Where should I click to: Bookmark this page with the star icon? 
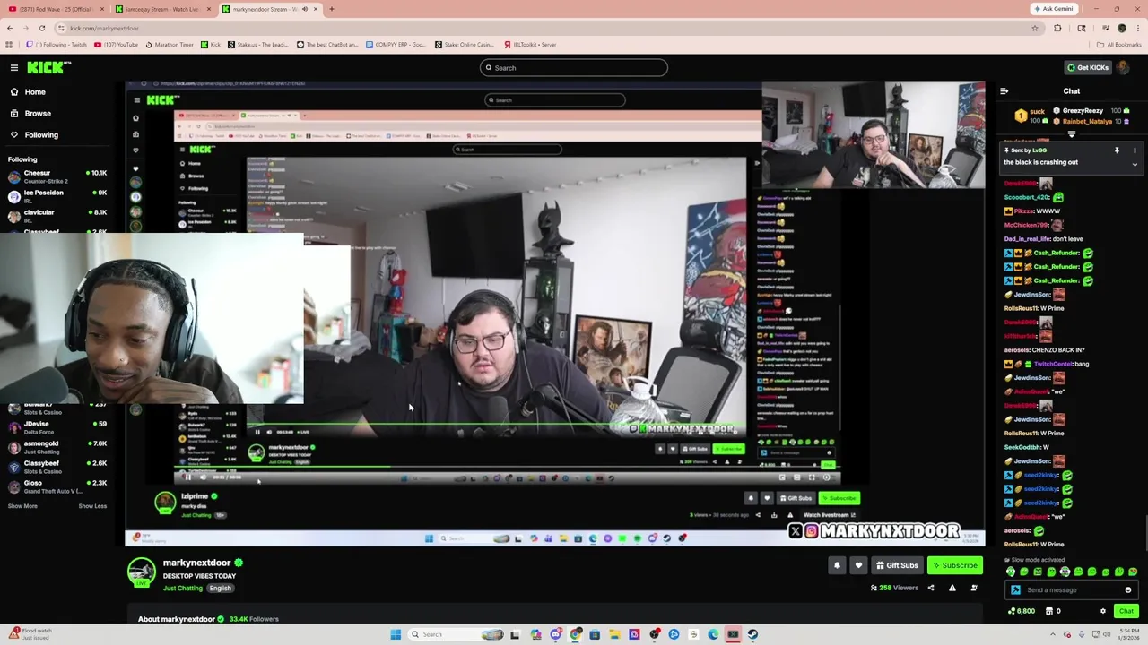[x=1034, y=28]
